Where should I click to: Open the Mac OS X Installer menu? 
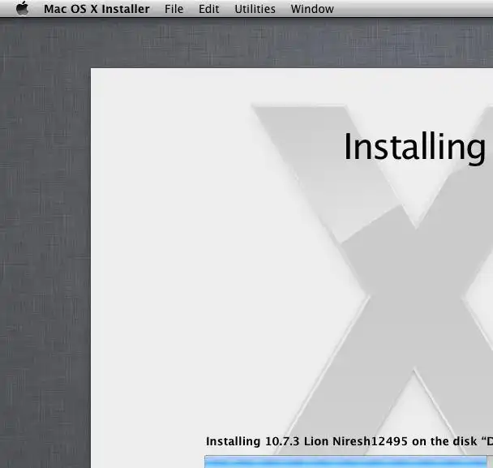click(96, 9)
